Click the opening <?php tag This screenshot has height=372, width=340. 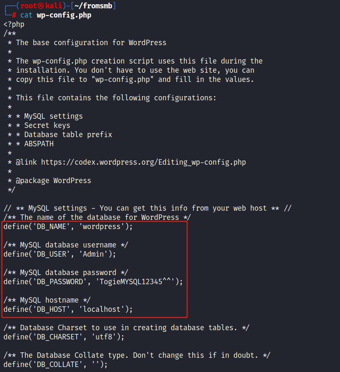[x=14, y=24]
